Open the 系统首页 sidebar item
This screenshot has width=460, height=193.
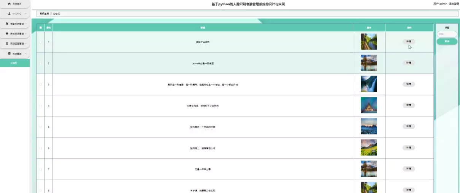(x=14, y=3)
